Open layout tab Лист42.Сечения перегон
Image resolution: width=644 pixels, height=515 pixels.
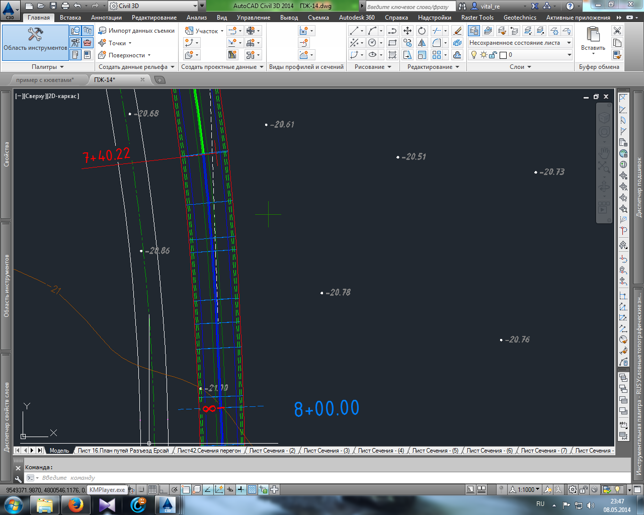pos(209,451)
